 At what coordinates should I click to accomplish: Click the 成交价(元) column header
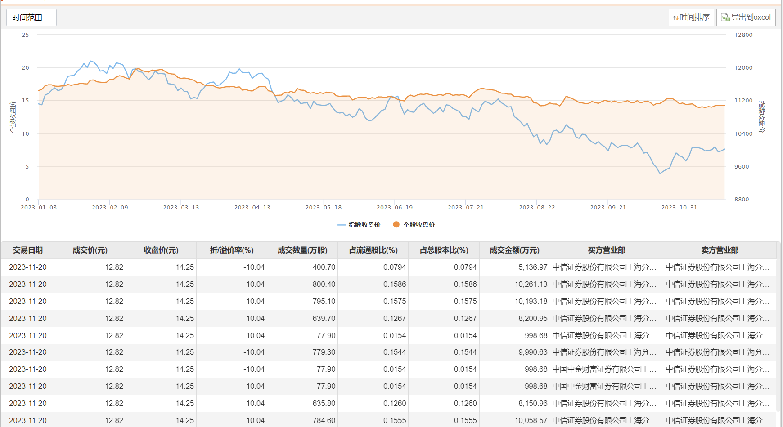click(x=90, y=250)
